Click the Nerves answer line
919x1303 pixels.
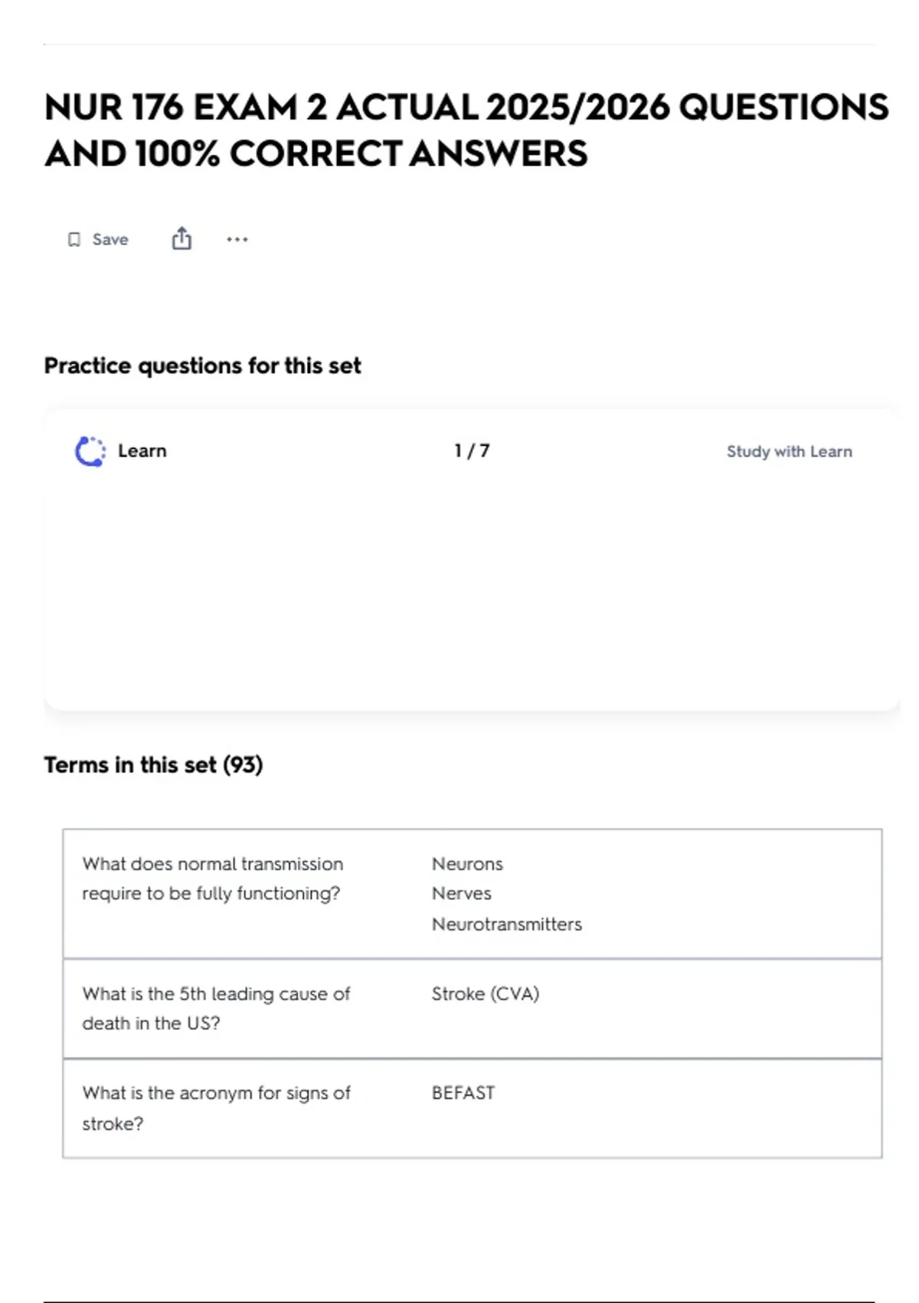462,894
